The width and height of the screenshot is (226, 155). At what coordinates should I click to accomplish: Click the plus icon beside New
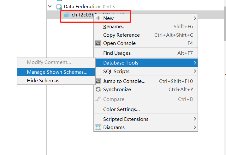click(x=98, y=18)
